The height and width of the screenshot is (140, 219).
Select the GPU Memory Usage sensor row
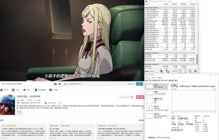(170, 42)
